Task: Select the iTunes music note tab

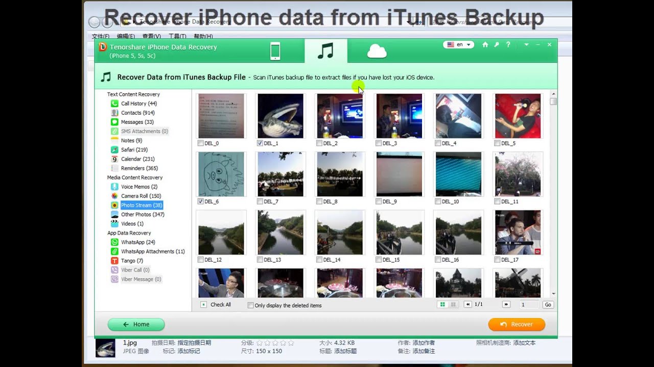Action: click(325, 51)
